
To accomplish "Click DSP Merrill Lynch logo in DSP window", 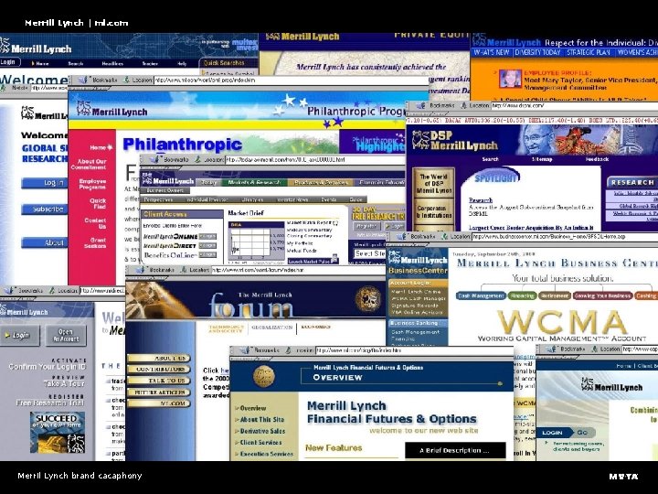I will click(454, 140).
